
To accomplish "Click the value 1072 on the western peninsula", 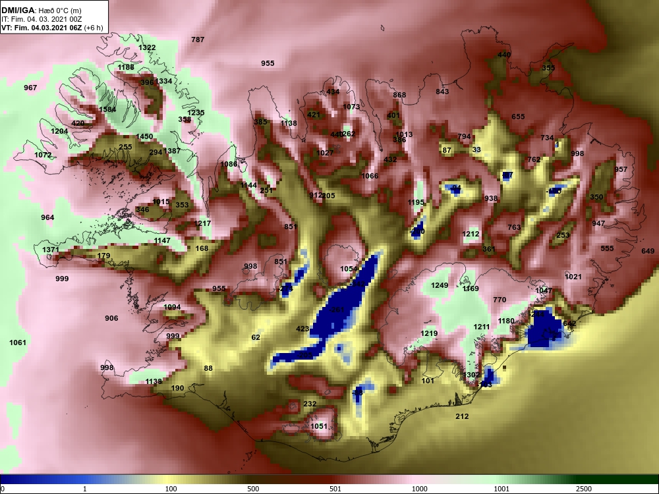I will coord(43,155).
